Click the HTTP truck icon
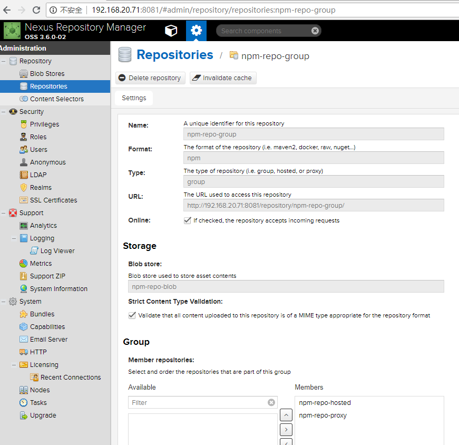The width and height of the screenshot is (459, 445). (23, 352)
